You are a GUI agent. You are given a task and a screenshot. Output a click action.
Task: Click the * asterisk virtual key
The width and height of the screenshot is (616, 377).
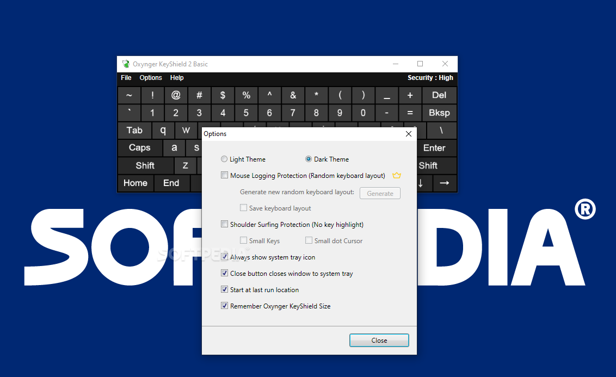point(316,95)
